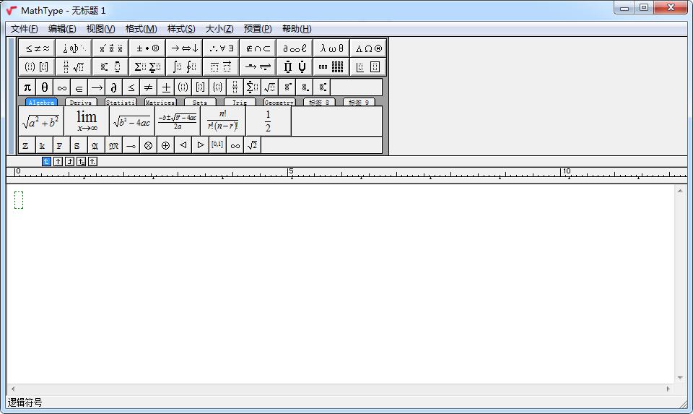Viewport: 693px width, 414px height.
Task: Switch to the Trig tab
Action: click(240, 102)
